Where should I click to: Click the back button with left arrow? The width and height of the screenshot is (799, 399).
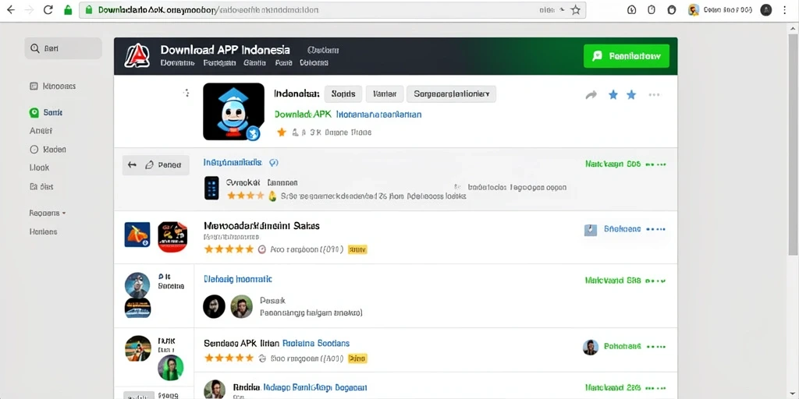(x=155, y=165)
